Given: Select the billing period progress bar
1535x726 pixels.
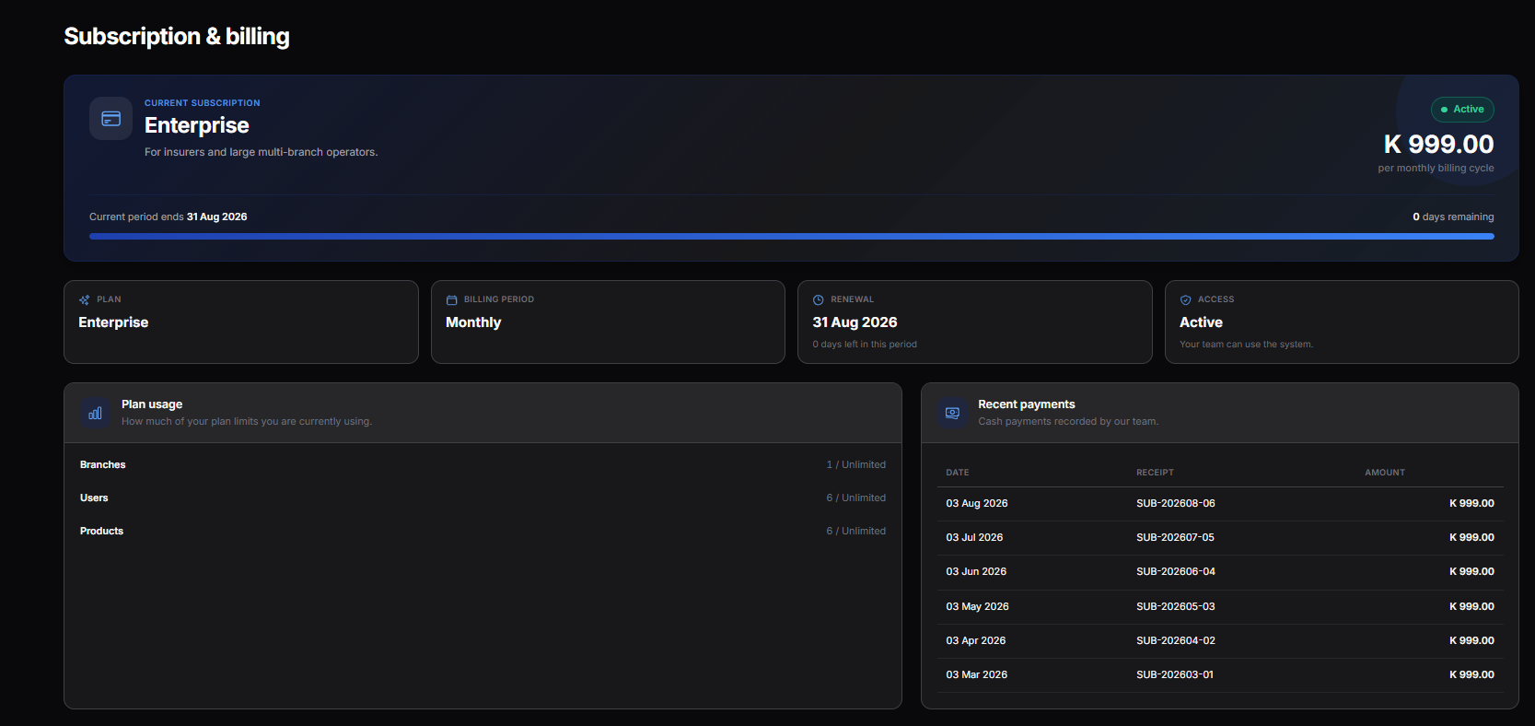Looking at the screenshot, I should click(792, 237).
